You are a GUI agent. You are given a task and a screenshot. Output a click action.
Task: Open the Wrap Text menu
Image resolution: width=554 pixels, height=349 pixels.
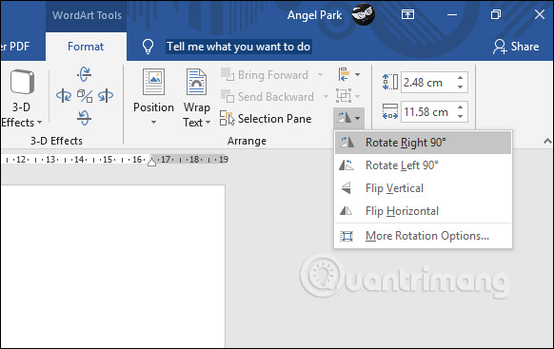[197, 97]
